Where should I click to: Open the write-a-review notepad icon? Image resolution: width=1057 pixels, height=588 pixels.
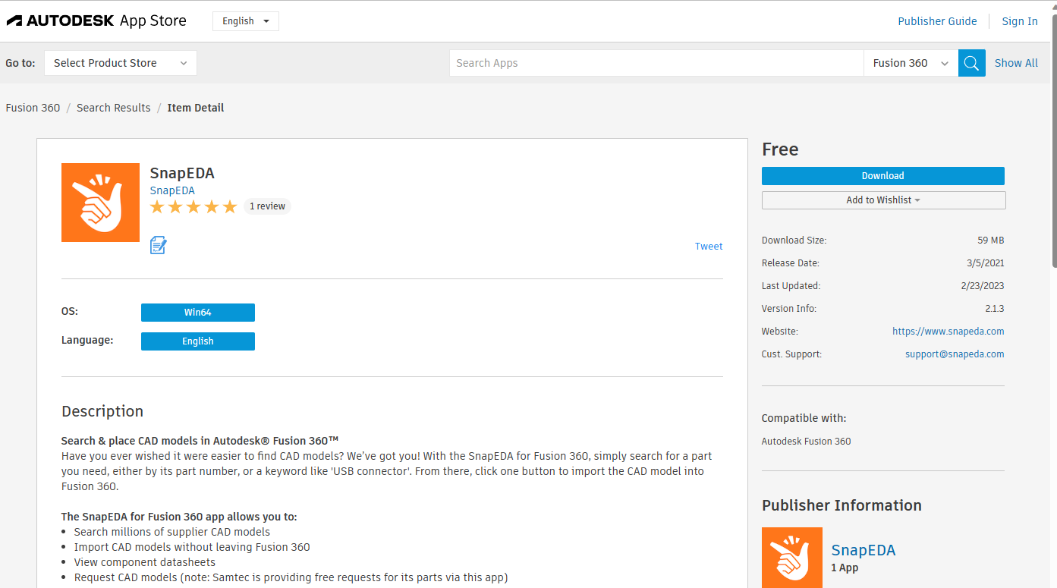click(x=158, y=245)
